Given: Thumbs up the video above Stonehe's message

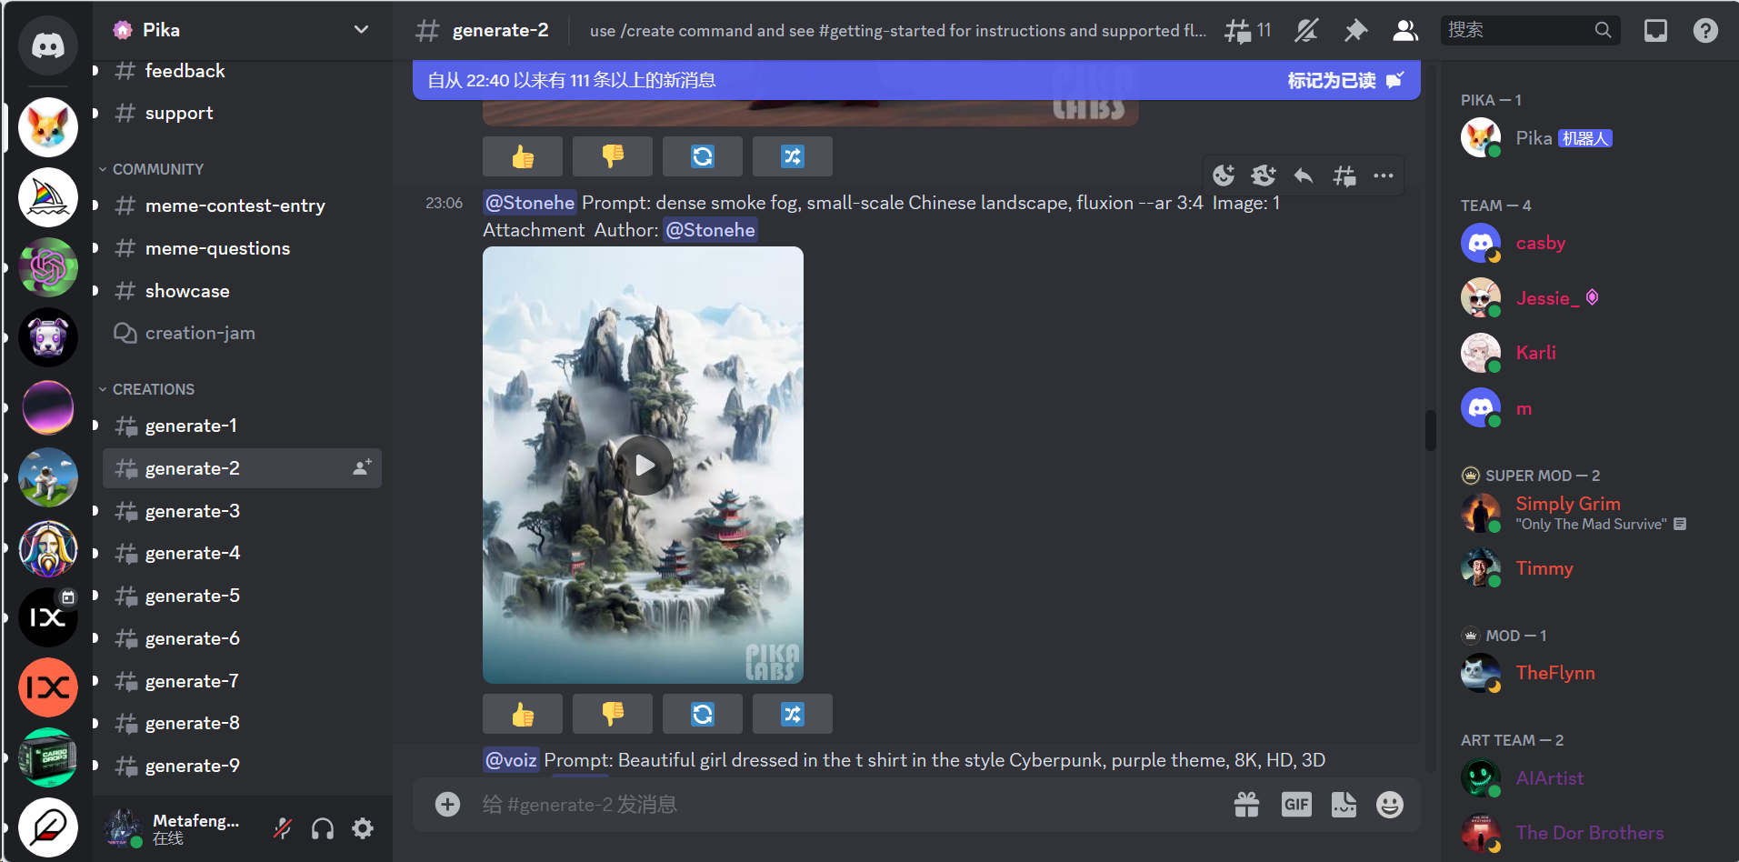Looking at the screenshot, I should point(523,156).
